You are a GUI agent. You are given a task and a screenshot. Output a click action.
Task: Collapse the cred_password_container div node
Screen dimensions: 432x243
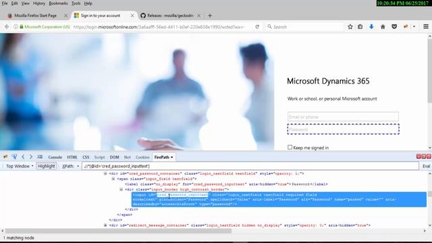[105, 173]
